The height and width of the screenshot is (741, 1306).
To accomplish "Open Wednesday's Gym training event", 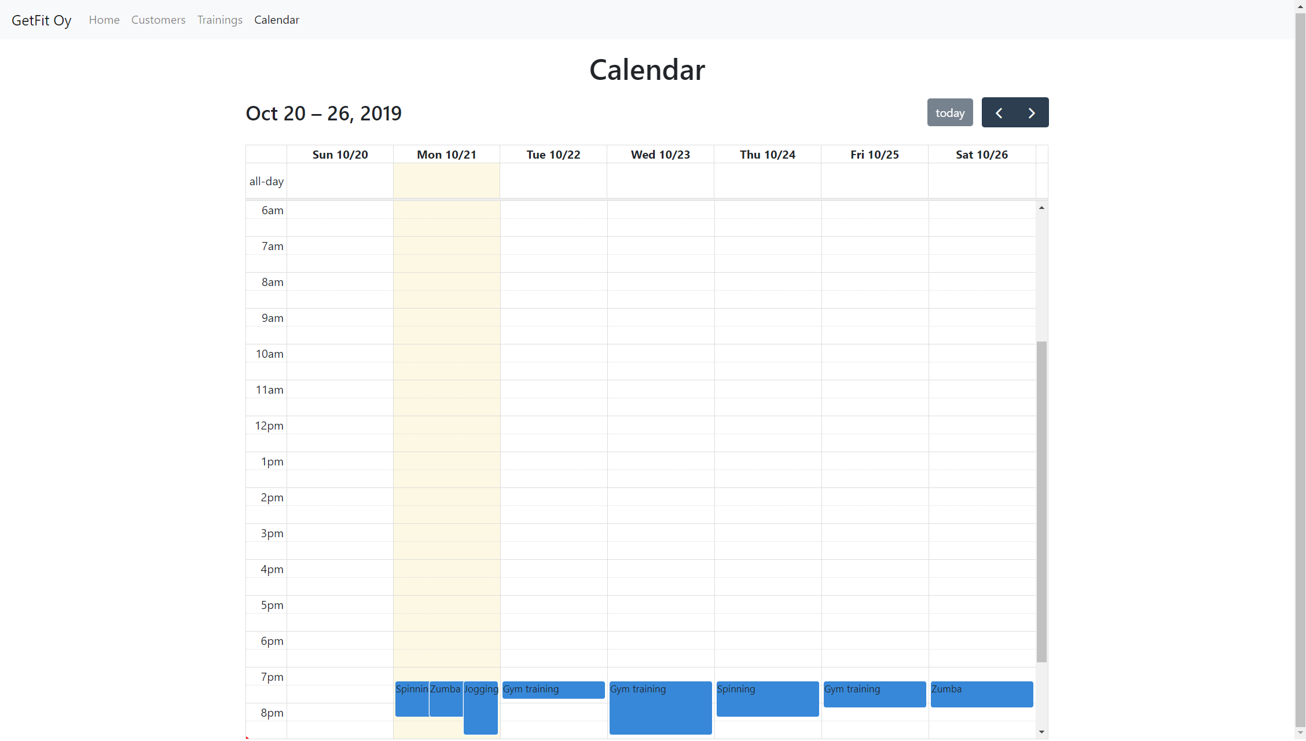I will (x=660, y=707).
